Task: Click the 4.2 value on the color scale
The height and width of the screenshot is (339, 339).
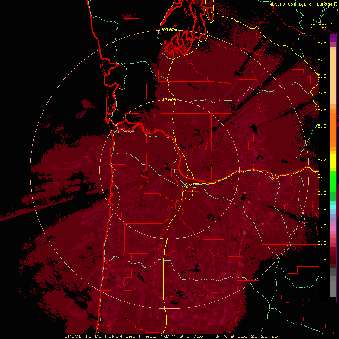Action: pyautogui.click(x=322, y=160)
